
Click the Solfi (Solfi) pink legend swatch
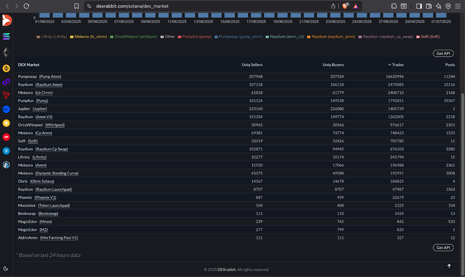point(418,37)
